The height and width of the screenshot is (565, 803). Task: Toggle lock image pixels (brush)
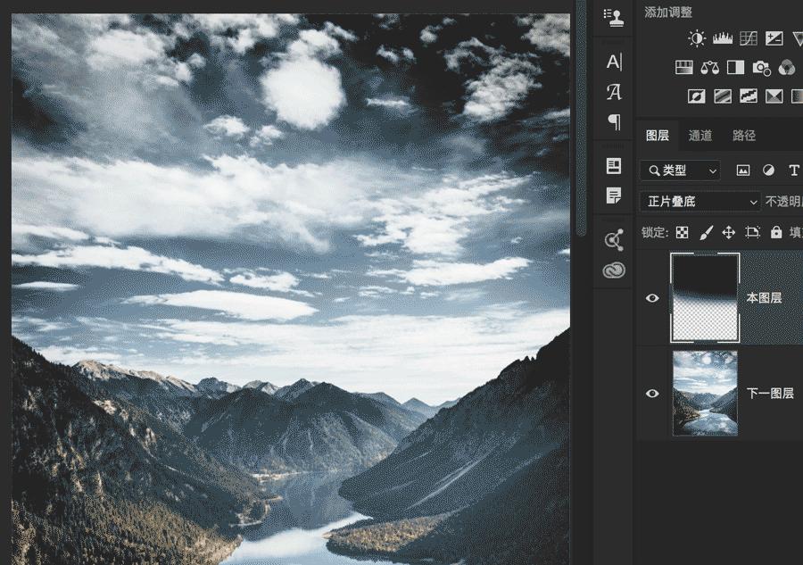click(706, 233)
